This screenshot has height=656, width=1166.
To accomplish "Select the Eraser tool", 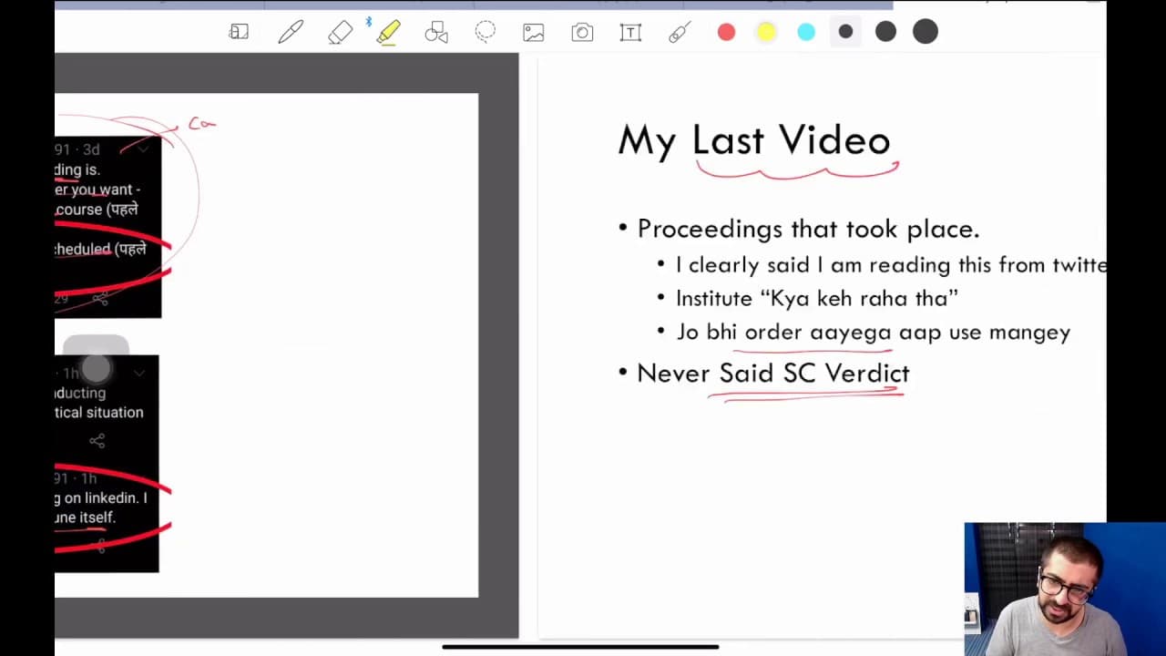I will [340, 32].
